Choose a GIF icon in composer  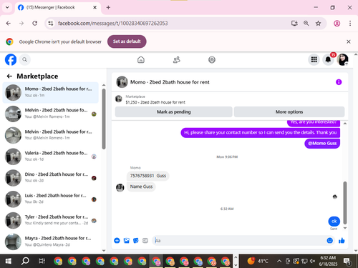145,241
